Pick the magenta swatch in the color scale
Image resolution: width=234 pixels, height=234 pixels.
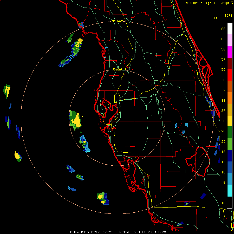[230, 52]
